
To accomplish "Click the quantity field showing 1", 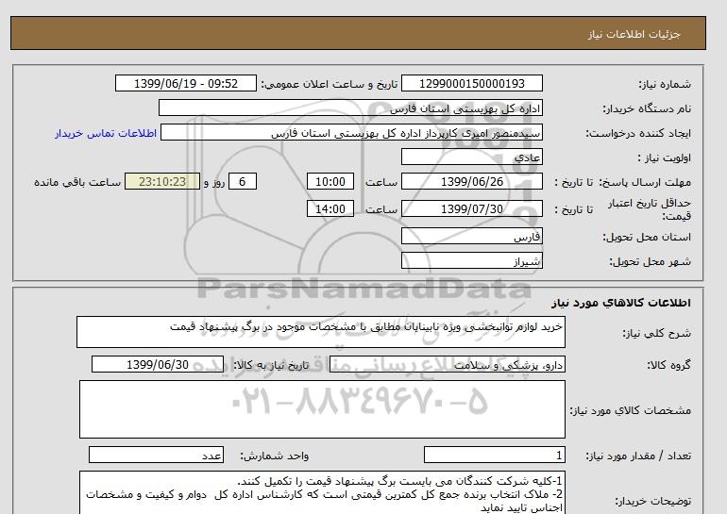I will (x=494, y=456).
